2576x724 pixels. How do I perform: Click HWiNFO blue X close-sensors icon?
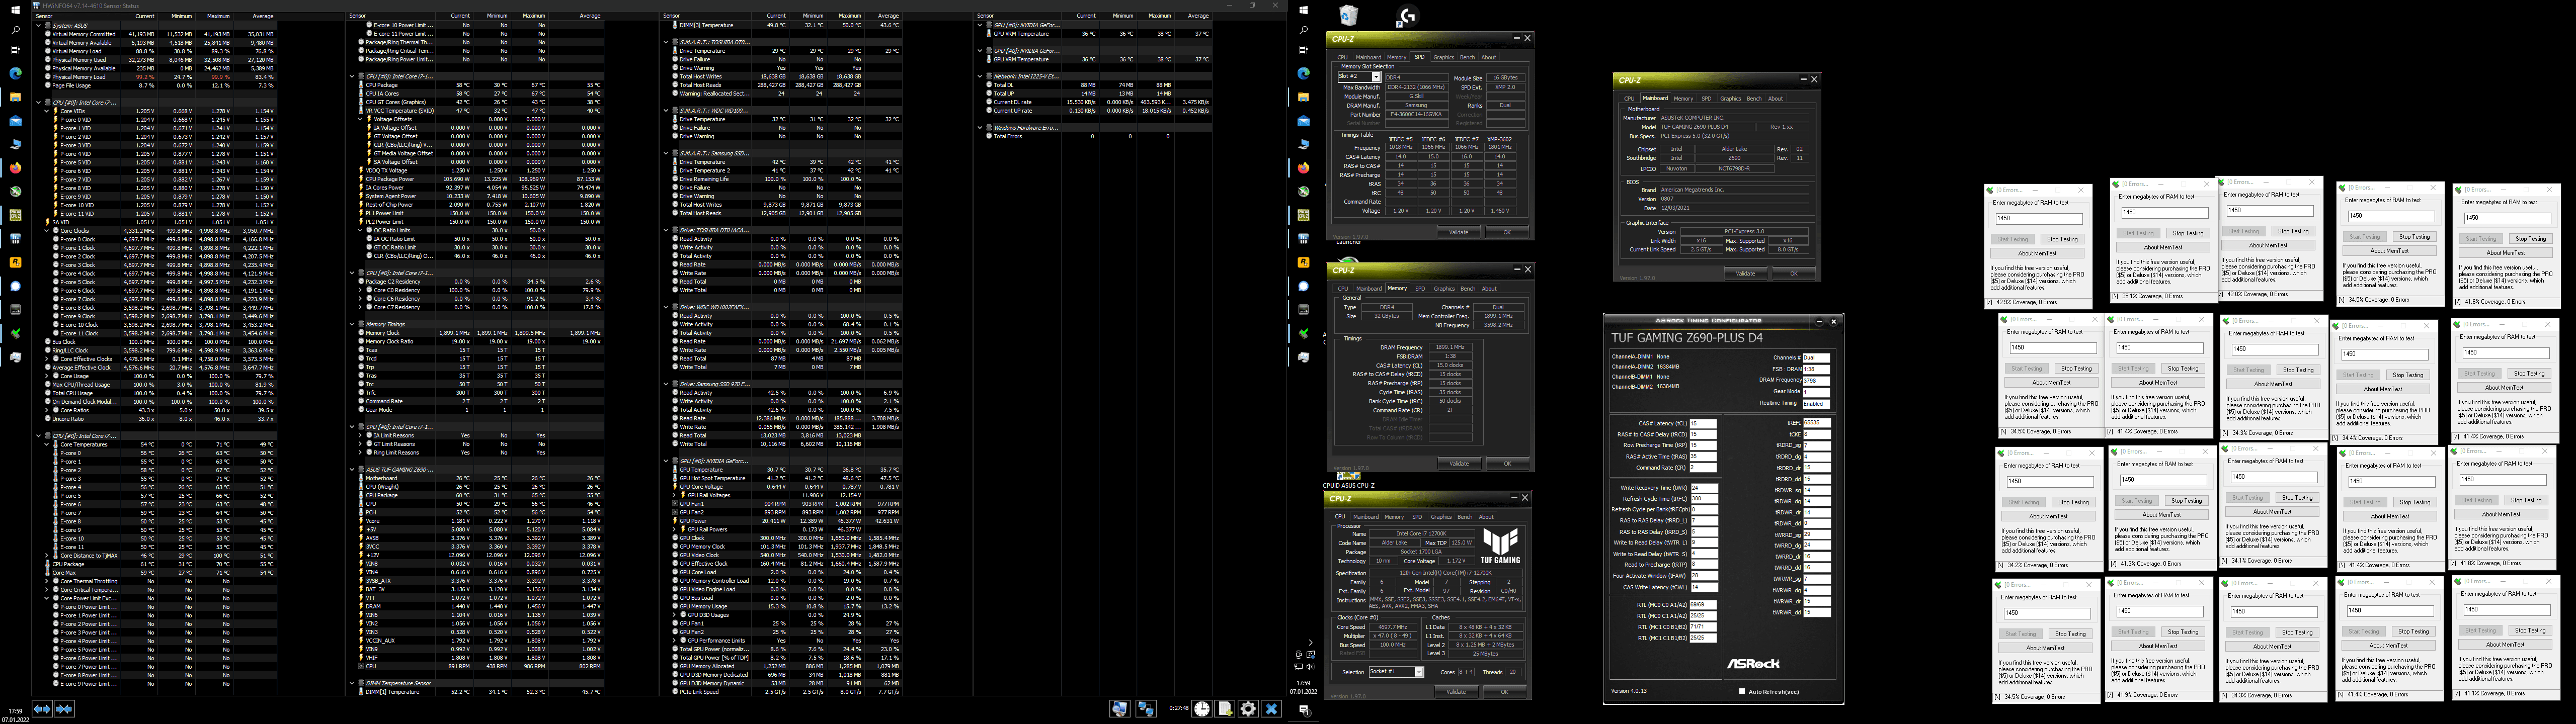pos(1271,709)
